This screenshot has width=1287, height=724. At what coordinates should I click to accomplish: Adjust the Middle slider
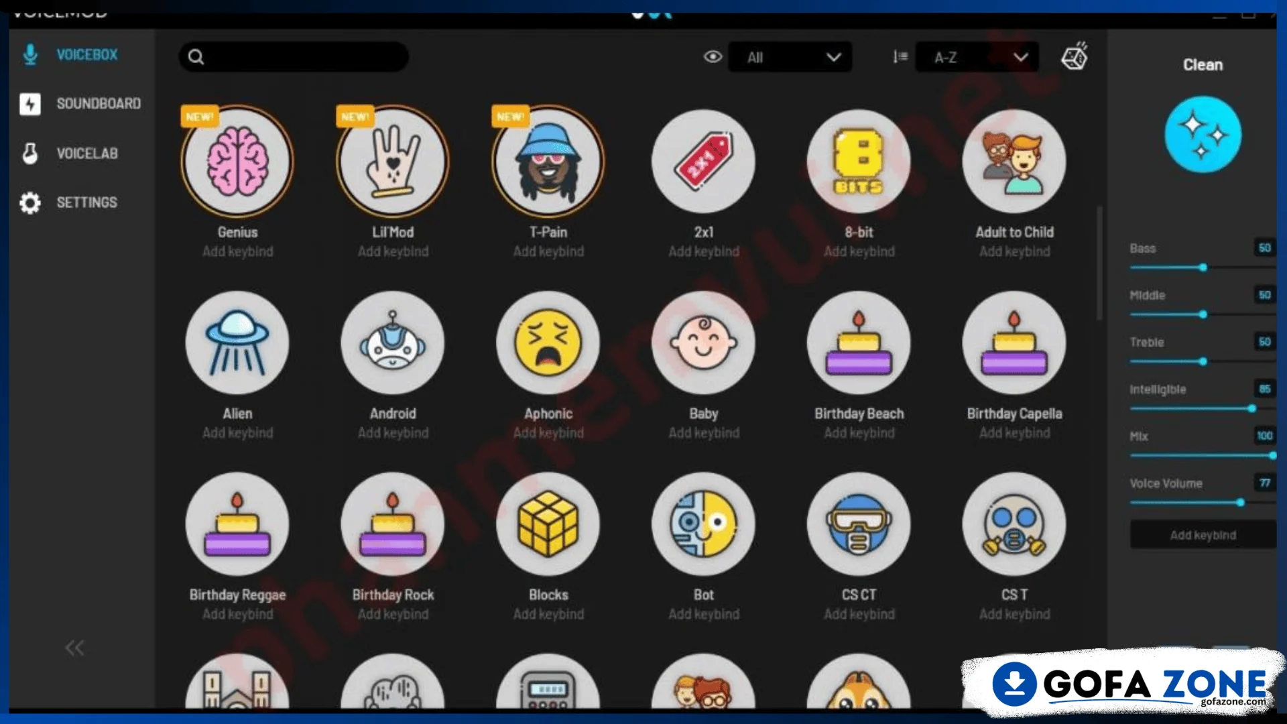point(1203,314)
